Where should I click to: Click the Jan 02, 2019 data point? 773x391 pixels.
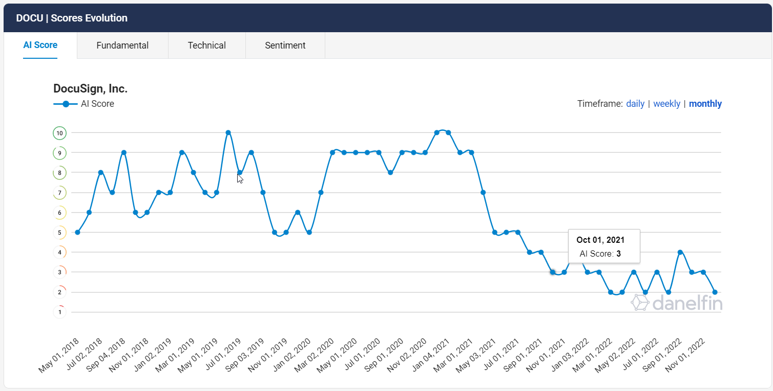[x=170, y=192]
